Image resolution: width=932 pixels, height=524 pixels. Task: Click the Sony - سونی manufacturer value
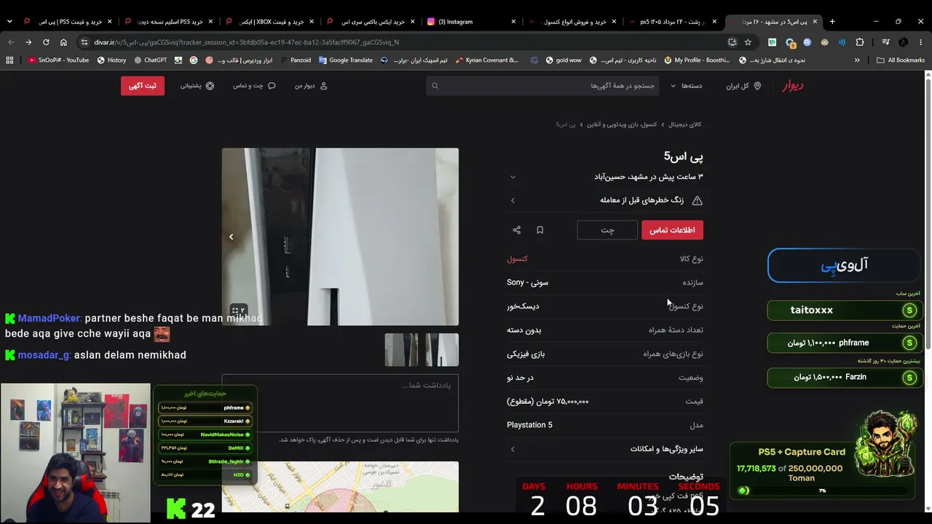[527, 282]
